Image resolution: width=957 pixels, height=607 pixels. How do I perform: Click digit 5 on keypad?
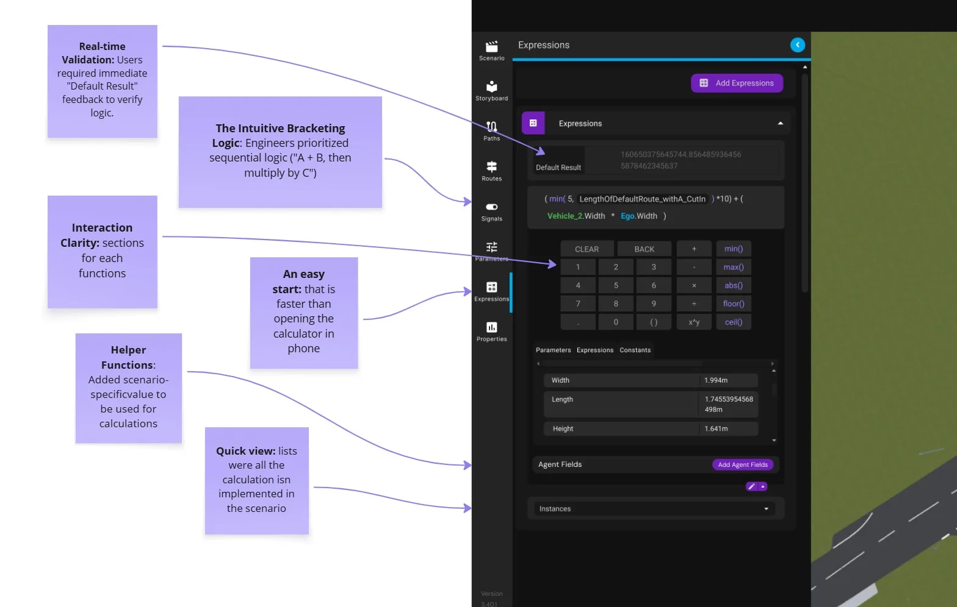616,285
